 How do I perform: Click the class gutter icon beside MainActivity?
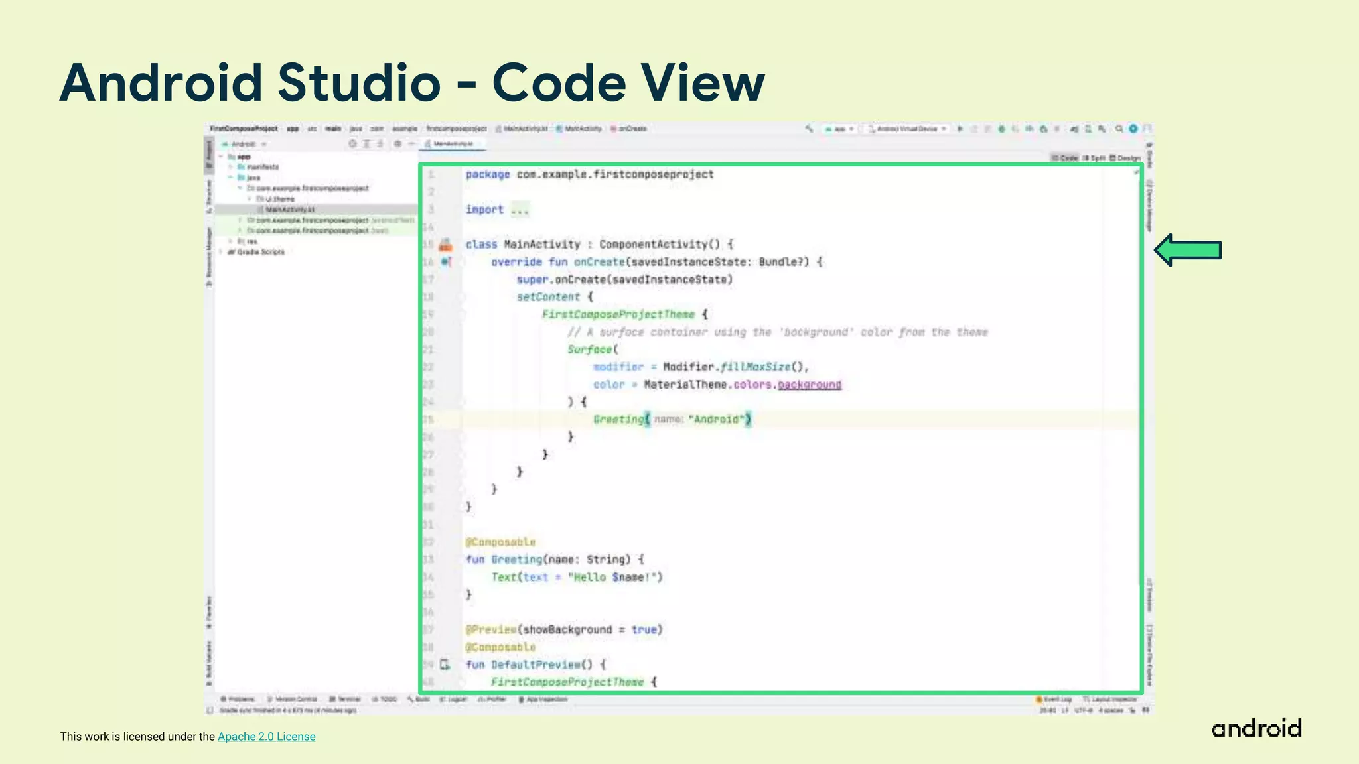[x=445, y=245]
